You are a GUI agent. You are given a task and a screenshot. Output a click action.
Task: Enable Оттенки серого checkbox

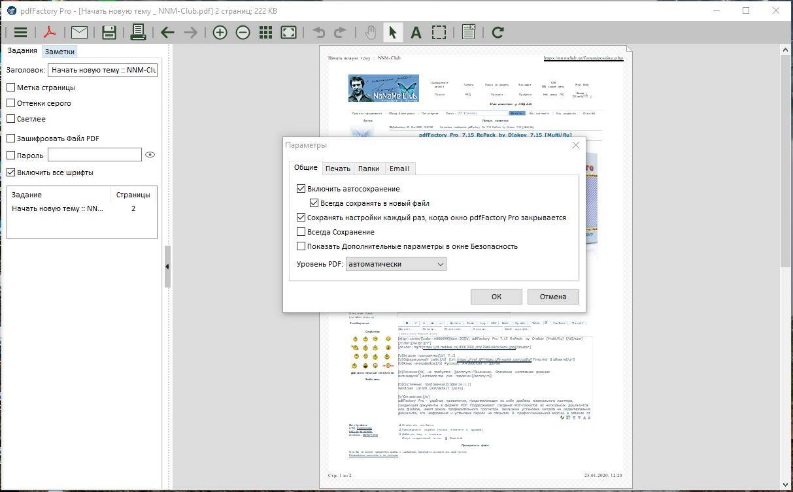11,103
